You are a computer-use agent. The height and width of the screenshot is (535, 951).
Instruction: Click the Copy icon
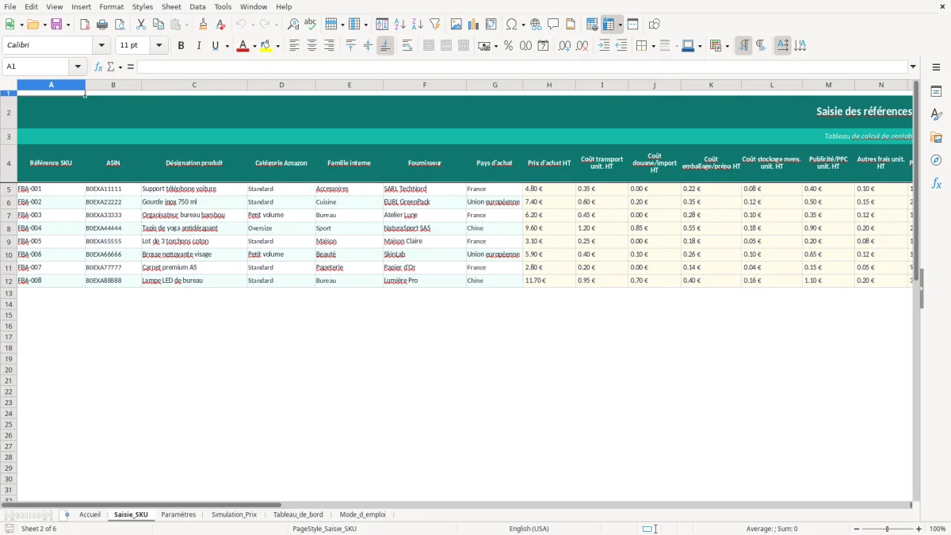(158, 25)
